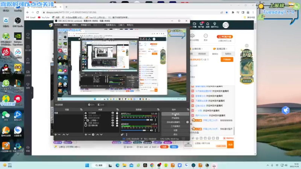Bookmark this page with the star icon
Screen dimensions: 301x169
pos(227,12)
